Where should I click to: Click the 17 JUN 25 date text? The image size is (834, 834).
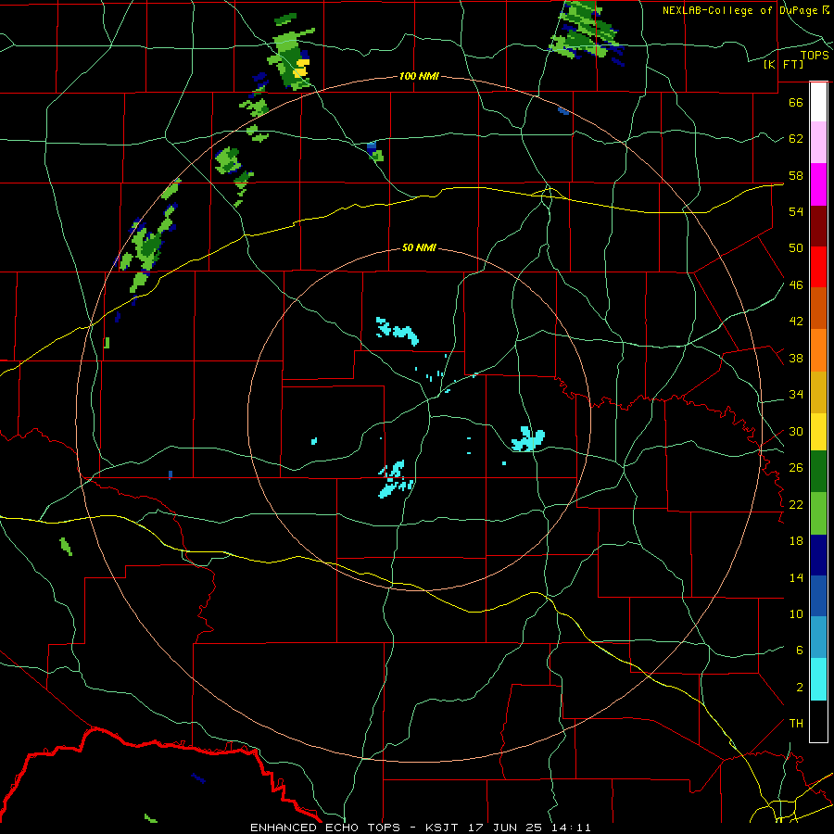(505, 828)
